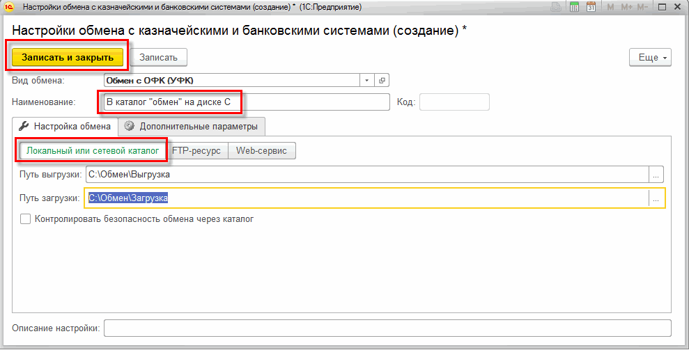
Task: Click the M+ memory add button
Action: (626, 7)
